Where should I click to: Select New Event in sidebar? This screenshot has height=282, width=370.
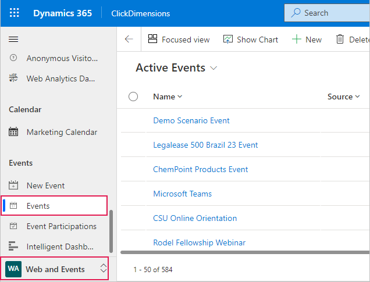click(x=54, y=185)
